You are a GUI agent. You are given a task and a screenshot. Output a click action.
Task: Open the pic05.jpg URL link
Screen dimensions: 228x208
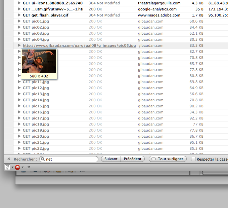pos(79,45)
